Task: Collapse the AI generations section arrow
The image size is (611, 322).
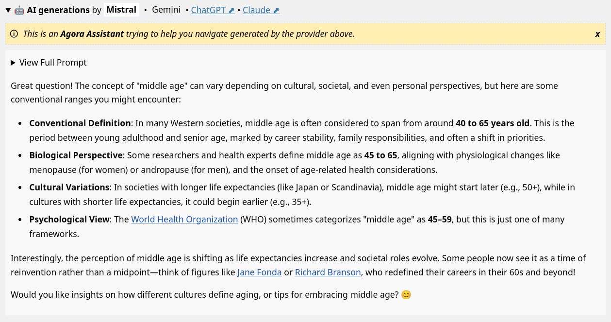Action: (8, 10)
